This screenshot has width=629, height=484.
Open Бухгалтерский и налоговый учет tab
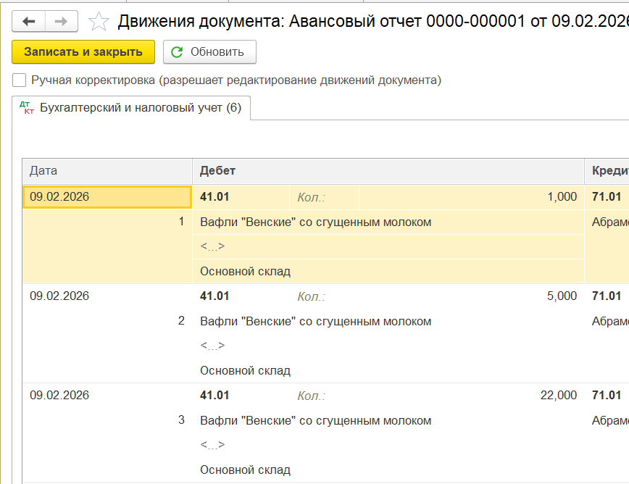tap(140, 108)
